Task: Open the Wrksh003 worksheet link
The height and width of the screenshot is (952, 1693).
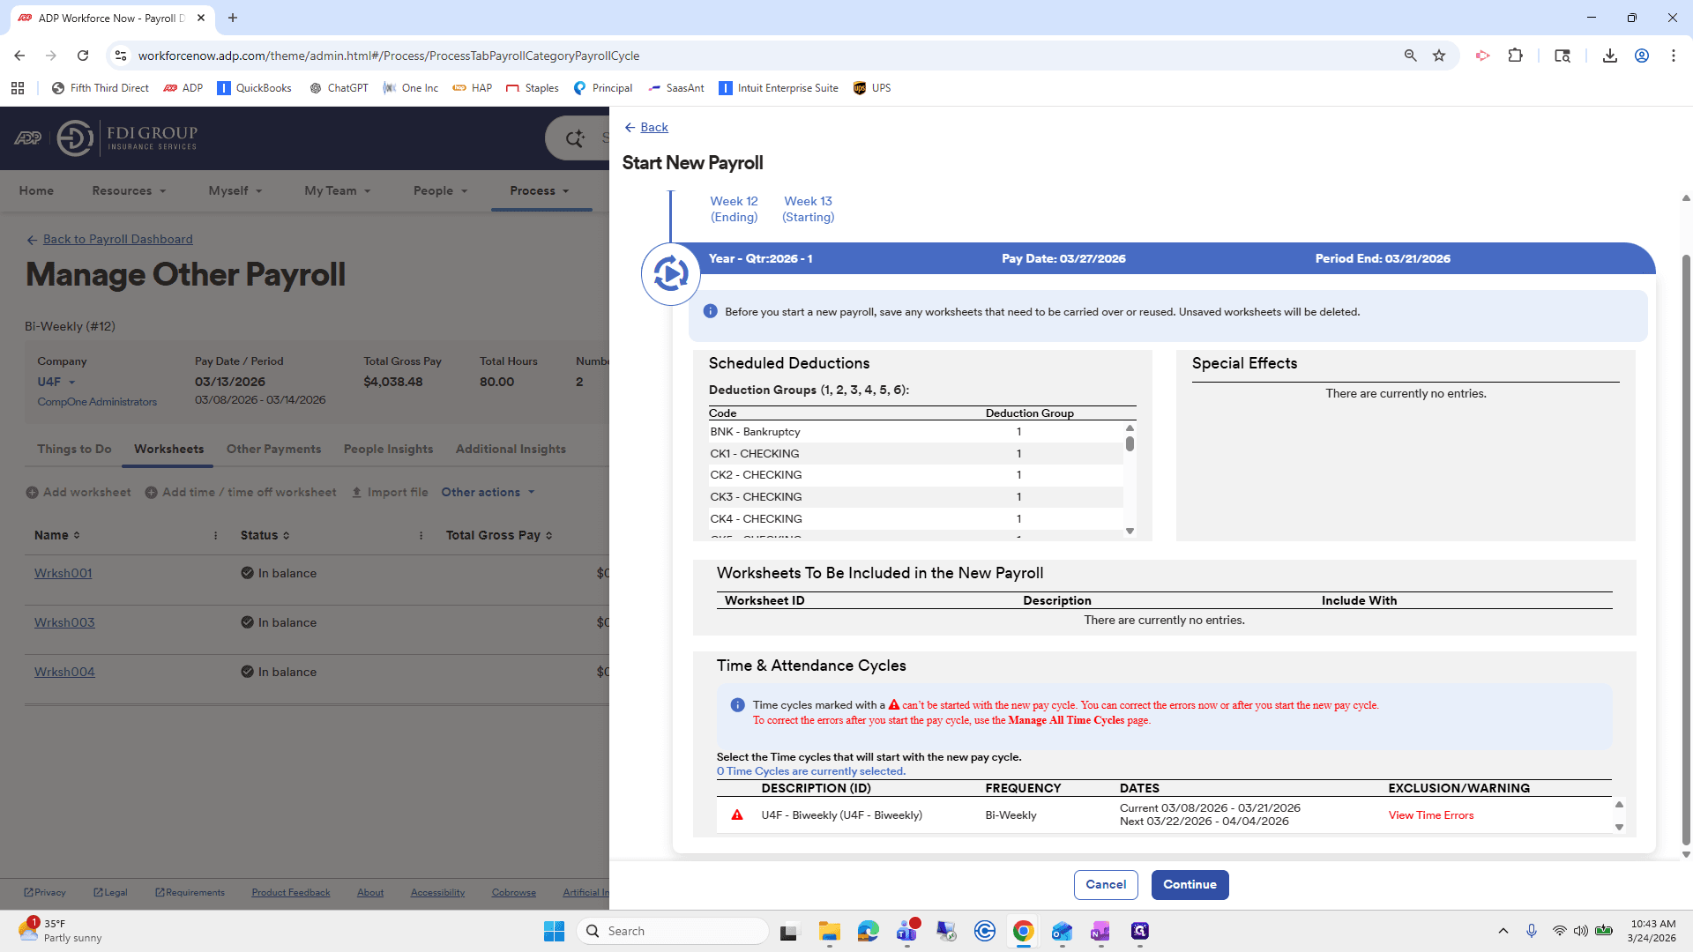Action: click(x=64, y=622)
